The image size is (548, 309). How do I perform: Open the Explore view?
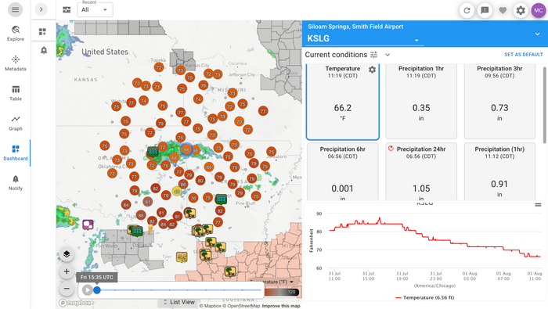(x=16, y=34)
